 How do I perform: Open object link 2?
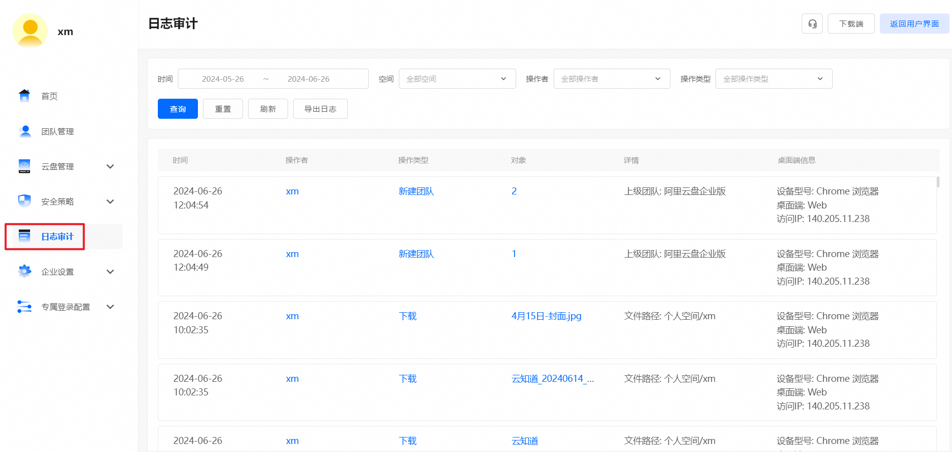(x=514, y=191)
